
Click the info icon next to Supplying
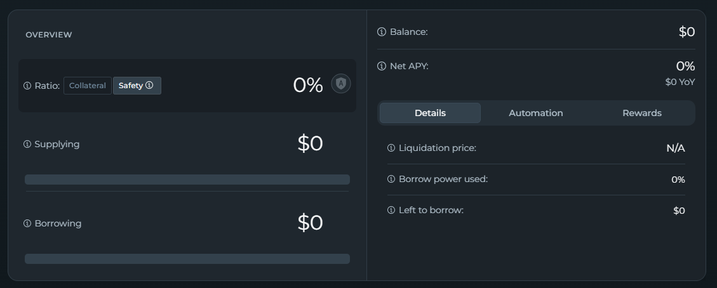click(x=27, y=144)
